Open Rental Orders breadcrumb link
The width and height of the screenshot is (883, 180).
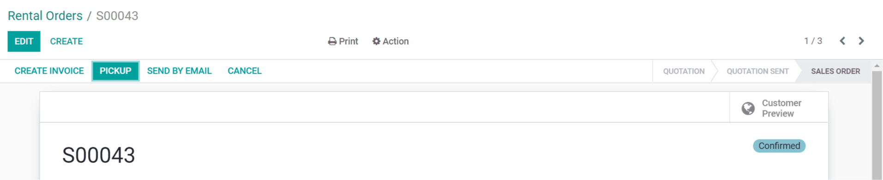pos(45,16)
